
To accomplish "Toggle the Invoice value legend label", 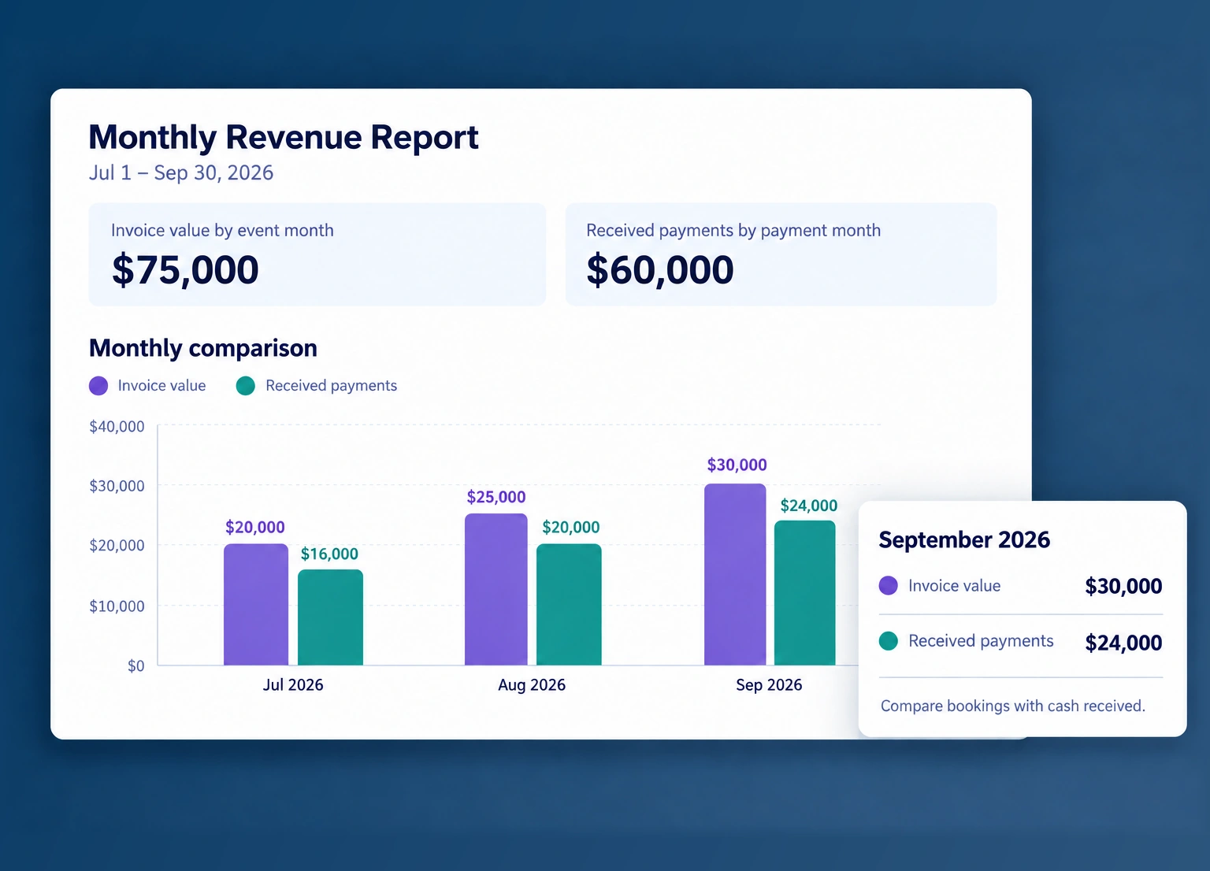I will (161, 386).
